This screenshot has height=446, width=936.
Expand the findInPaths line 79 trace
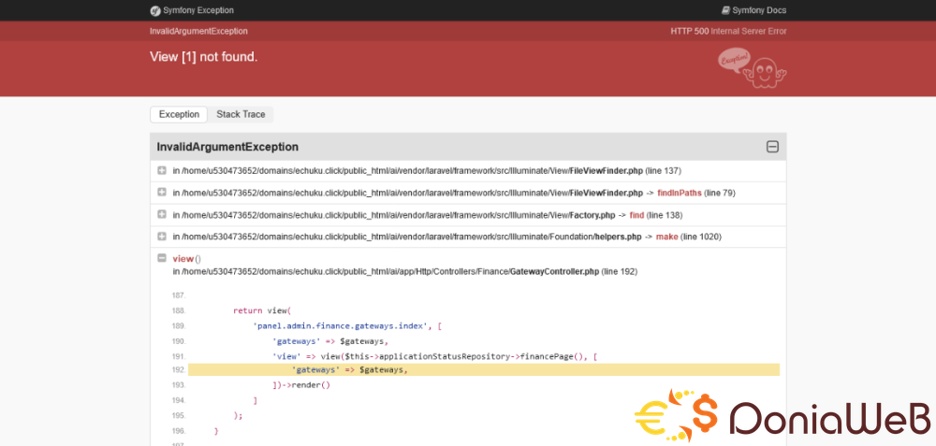[x=162, y=192]
